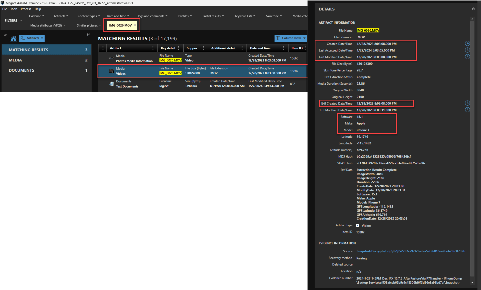This screenshot has width=481, height=290.
Task: Open the Process menu
Action: tap(26, 9)
